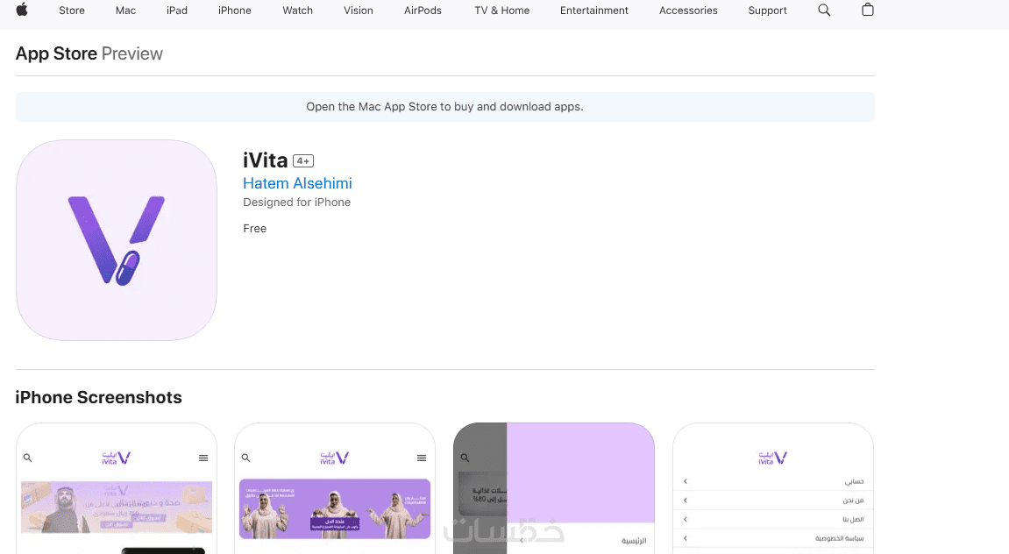This screenshot has width=1009, height=554.
Task: Click the سياسة الخصوصية menu label
Action: [839, 538]
